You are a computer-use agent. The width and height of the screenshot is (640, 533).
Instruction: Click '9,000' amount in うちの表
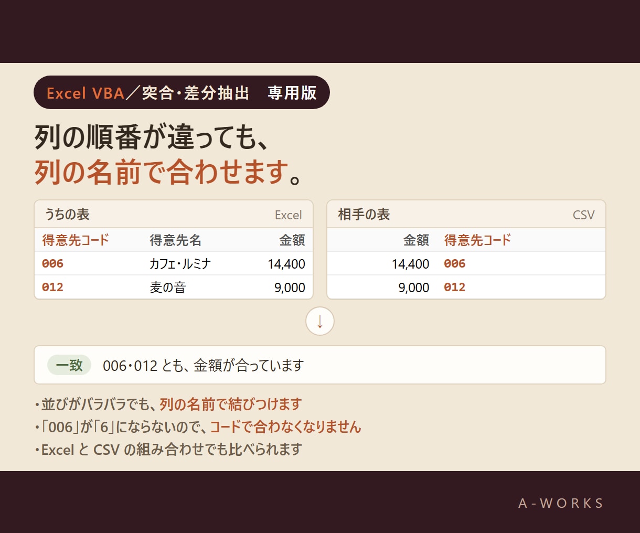click(290, 287)
